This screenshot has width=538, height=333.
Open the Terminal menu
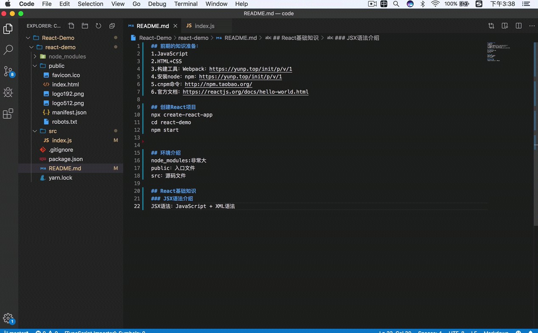point(186,4)
